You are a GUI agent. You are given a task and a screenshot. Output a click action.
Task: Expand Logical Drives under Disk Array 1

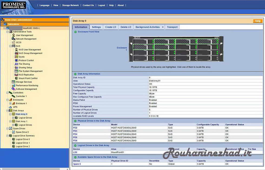coord(13,125)
